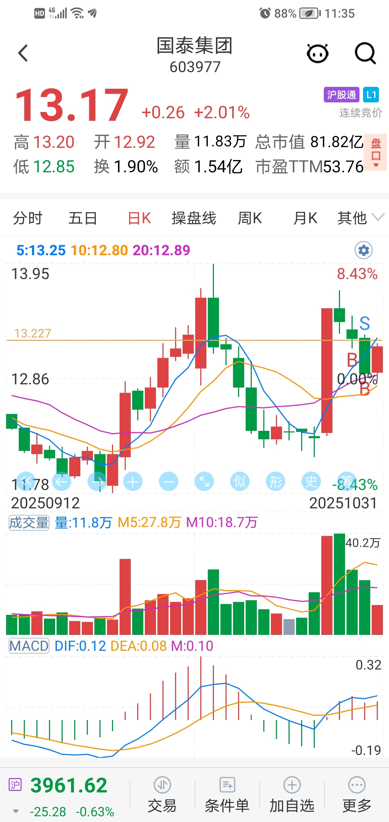Tap the battery status icon

(x=310, y=13)
